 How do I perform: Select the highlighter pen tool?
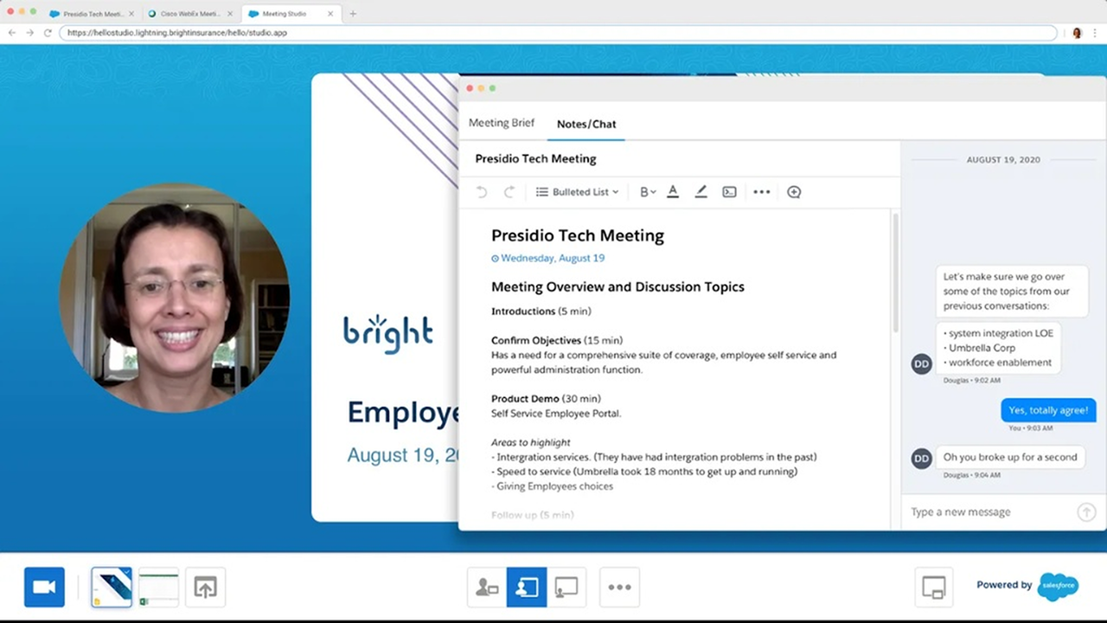(701, 192)
